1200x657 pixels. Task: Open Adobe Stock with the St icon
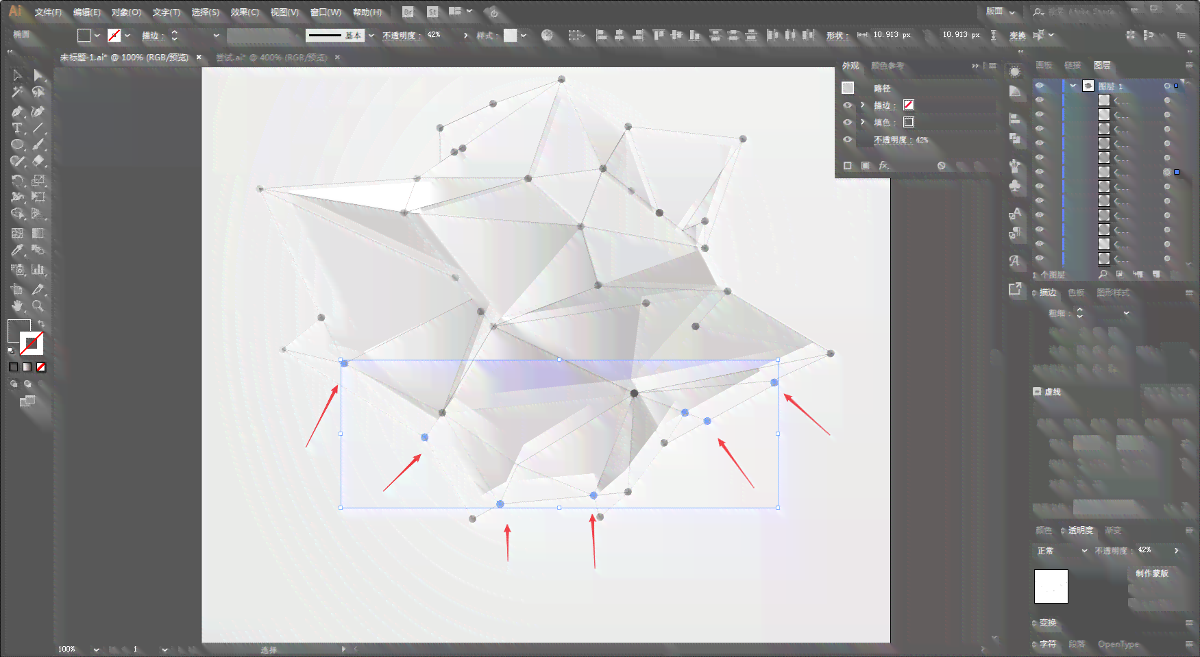point(432,12)
